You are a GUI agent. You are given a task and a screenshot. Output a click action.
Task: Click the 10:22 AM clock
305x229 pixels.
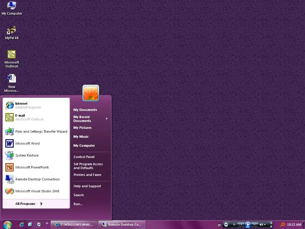[x=294, y=225]
